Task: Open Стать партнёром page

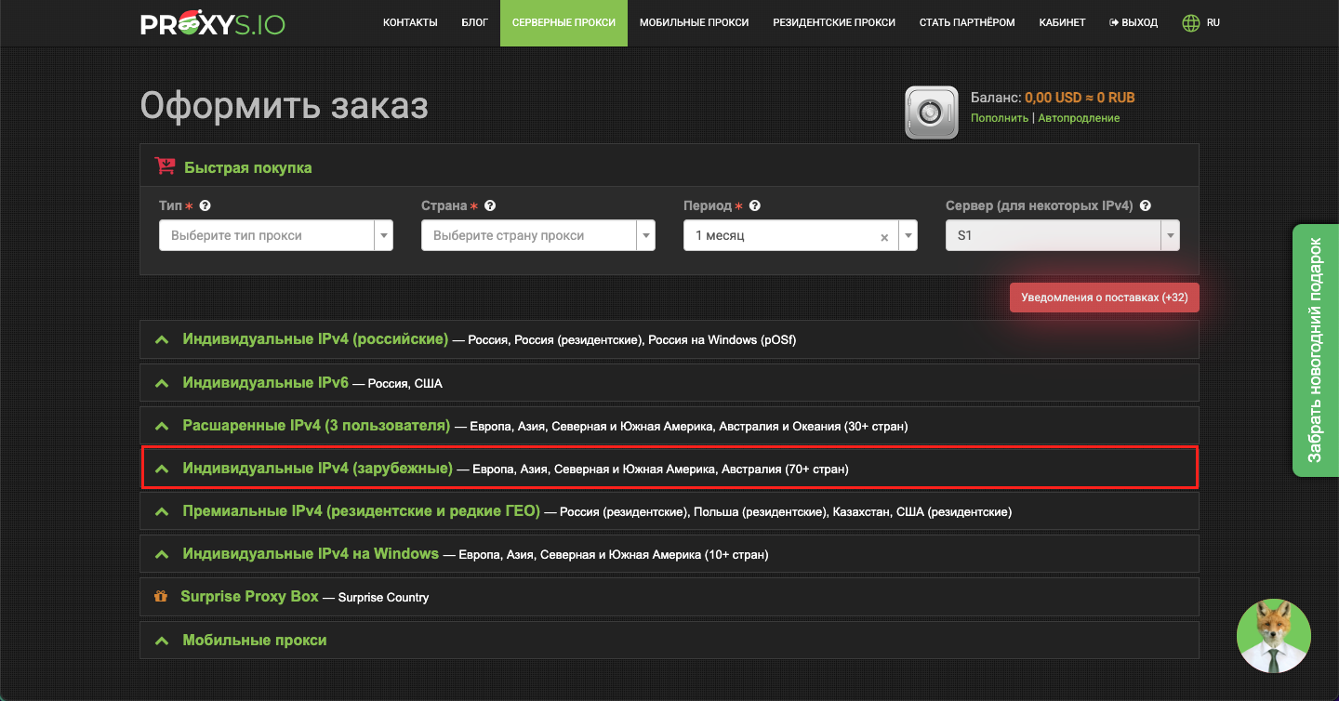Action: point(967,23)
